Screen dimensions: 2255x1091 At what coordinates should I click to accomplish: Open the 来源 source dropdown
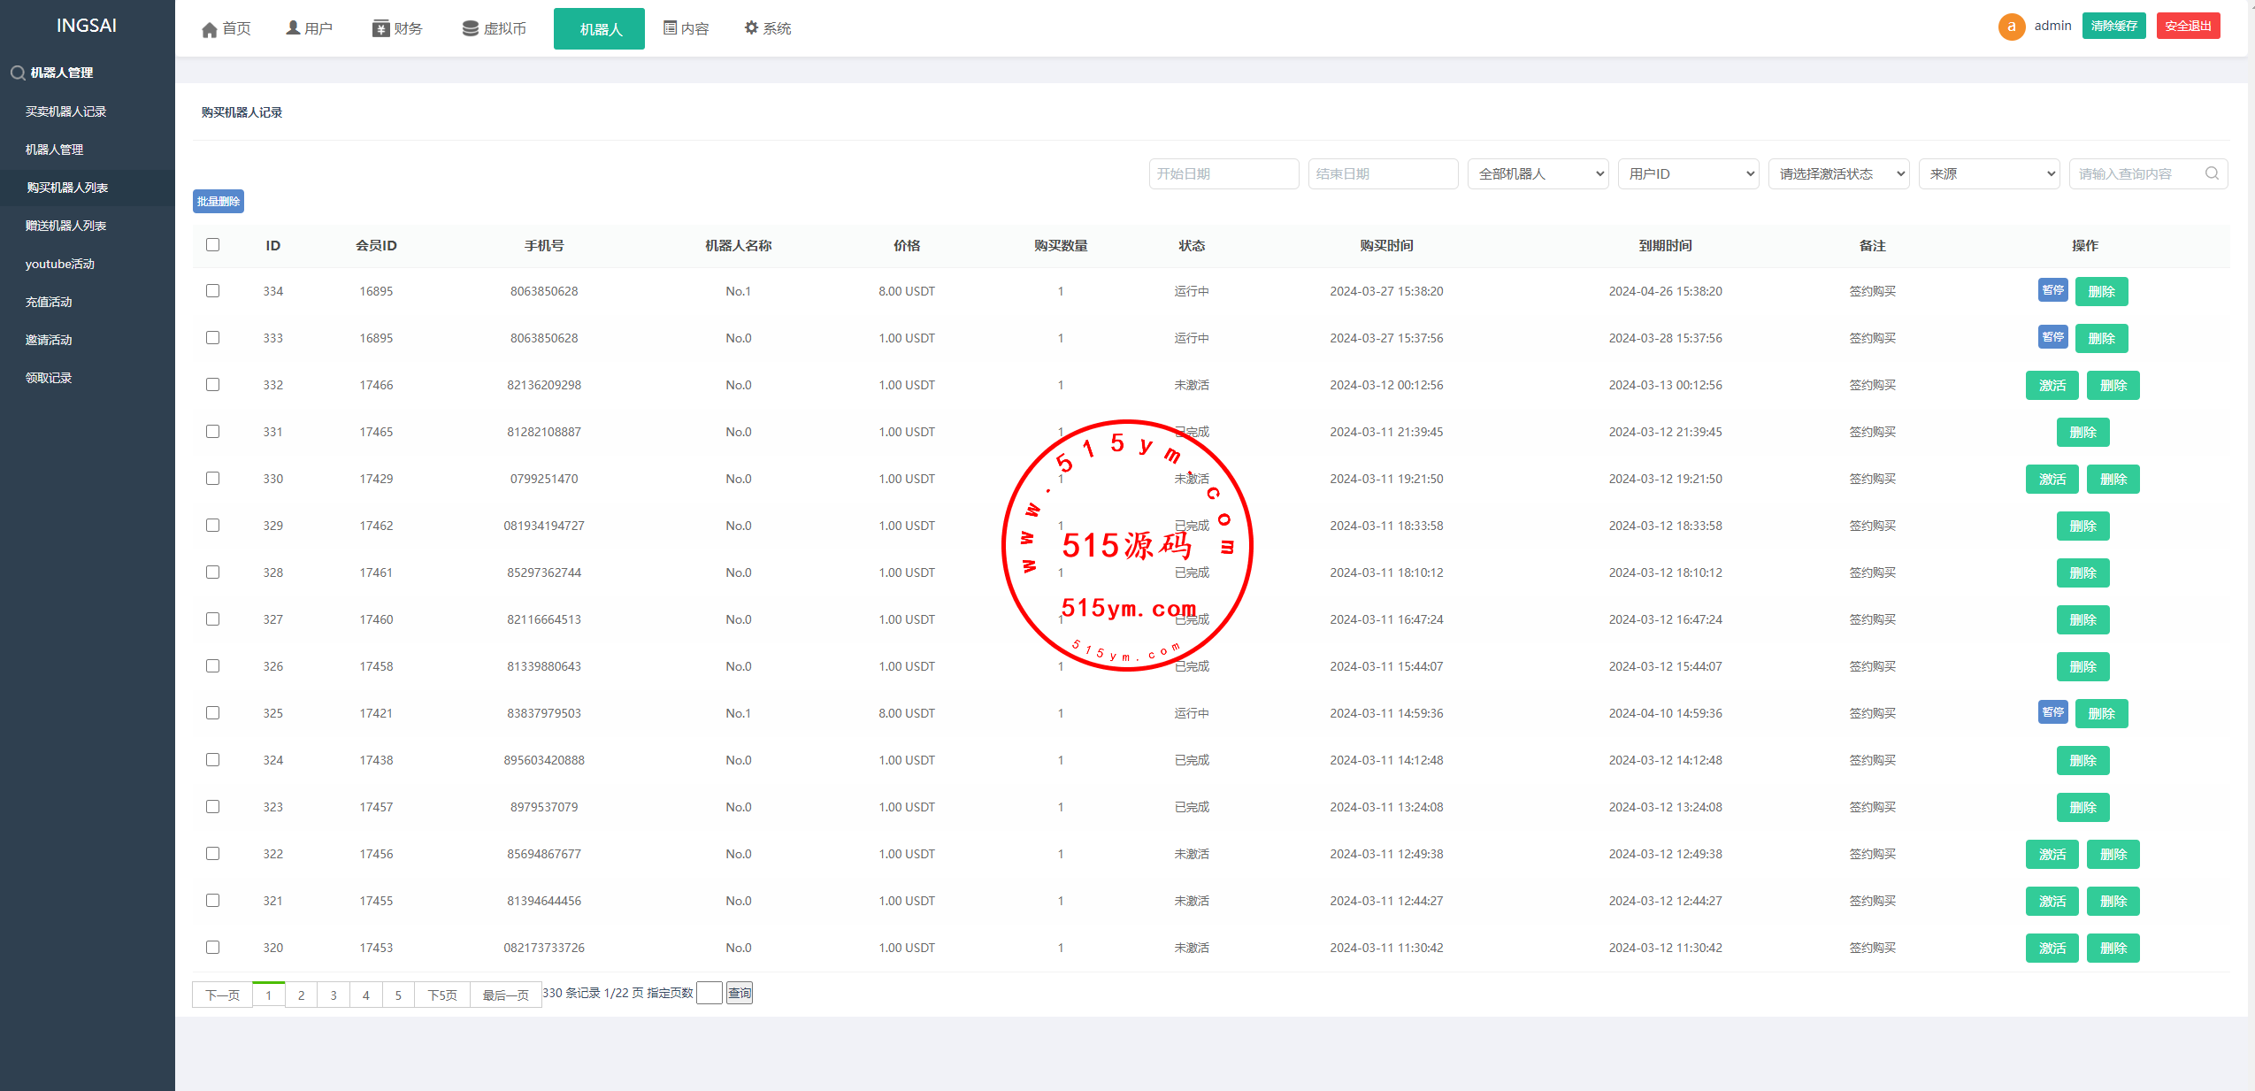click(x=1989, y=174)
